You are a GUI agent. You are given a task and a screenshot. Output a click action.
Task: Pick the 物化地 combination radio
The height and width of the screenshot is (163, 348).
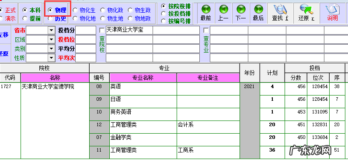76,19
